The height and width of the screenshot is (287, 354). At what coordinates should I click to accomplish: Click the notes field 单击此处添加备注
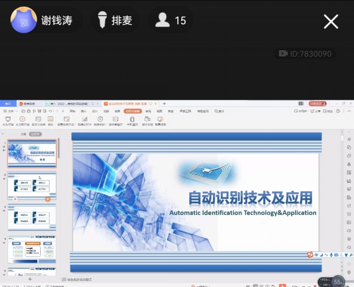point(78,279)
